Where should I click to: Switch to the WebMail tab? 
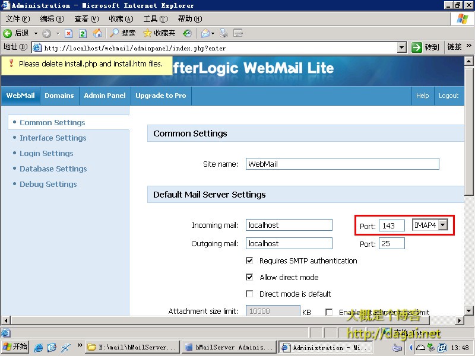tap(21, 96)
